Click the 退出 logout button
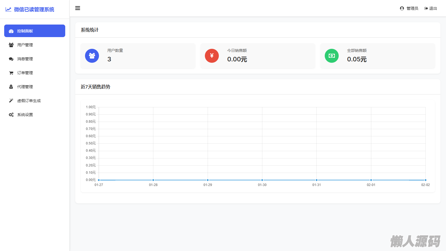Viewport: 446px width, 251px height. point(431,8)
